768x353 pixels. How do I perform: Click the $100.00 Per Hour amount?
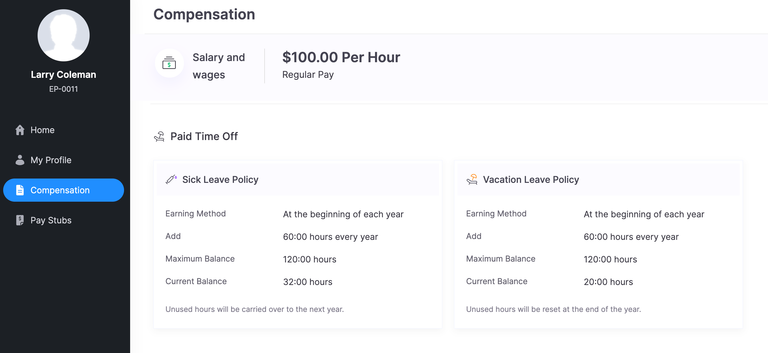pos(341,57)
